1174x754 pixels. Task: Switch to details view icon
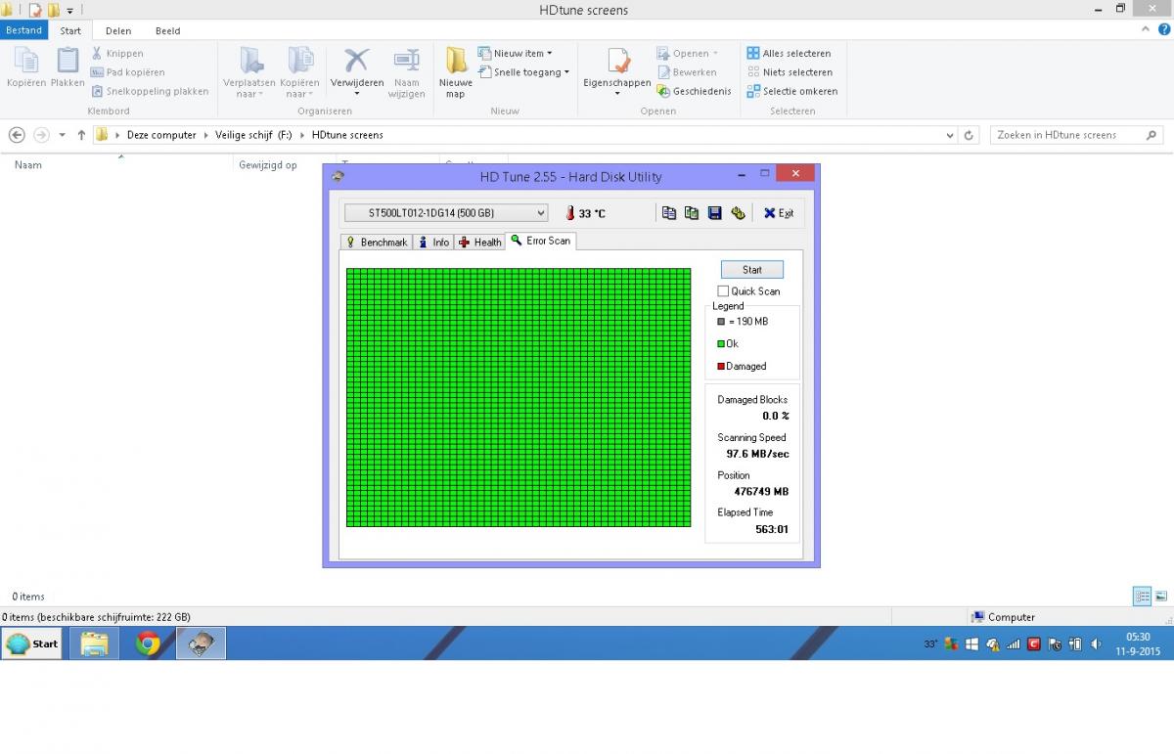coord(1142,596)
